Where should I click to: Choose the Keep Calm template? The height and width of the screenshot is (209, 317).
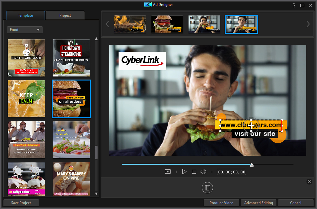point(26,99)
